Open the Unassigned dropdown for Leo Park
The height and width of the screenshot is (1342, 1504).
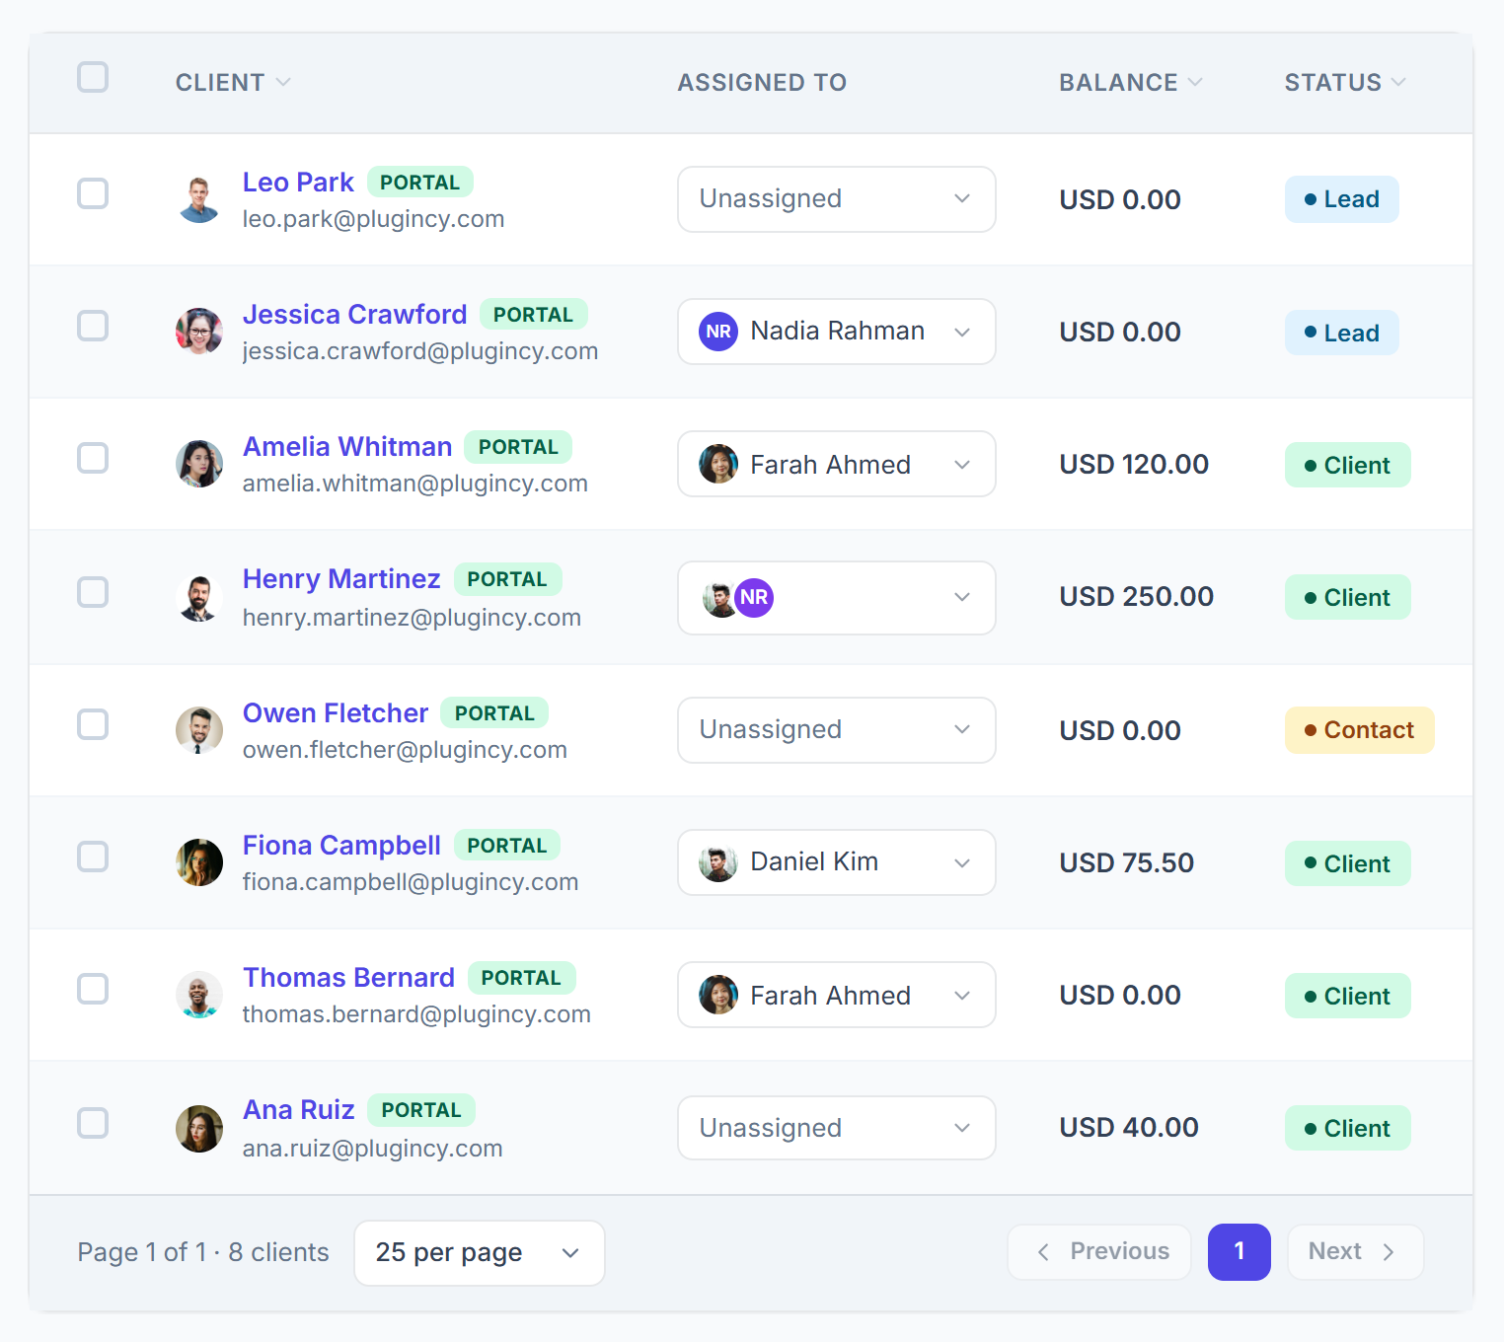point(837,199)
